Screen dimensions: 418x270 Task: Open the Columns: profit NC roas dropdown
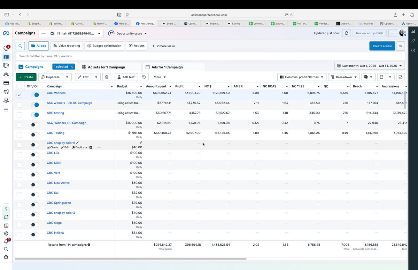[301, 77]
